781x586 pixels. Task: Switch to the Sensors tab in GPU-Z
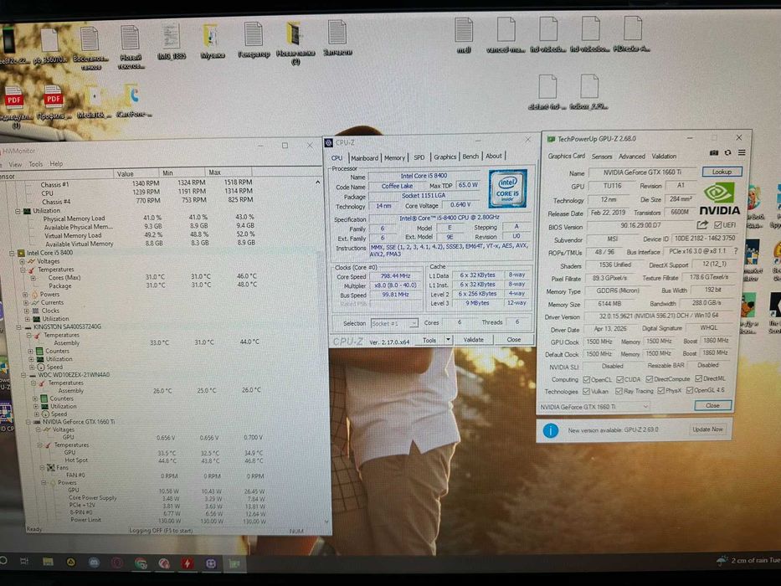[602, 157]
